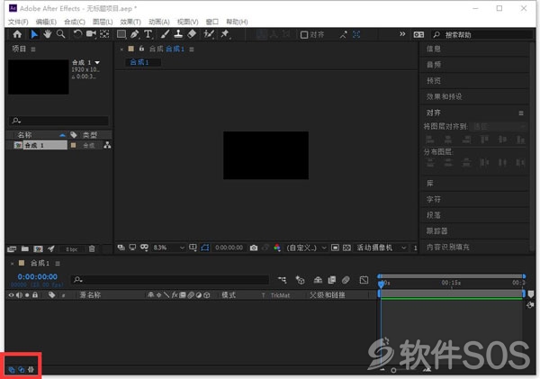This screenshot has width=540, height=379.
Task: Open the 图层(L) menu
Action: 103,22
